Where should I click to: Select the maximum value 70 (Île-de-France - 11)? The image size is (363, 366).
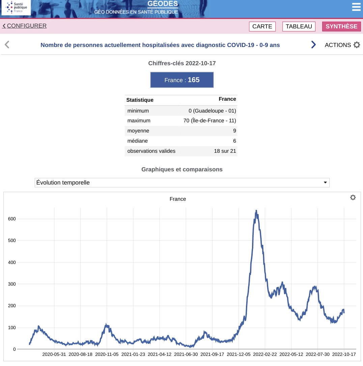210,121
